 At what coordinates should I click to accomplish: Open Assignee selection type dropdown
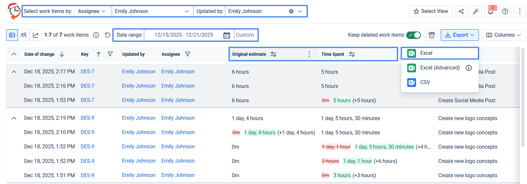click(x=91, y=11)
